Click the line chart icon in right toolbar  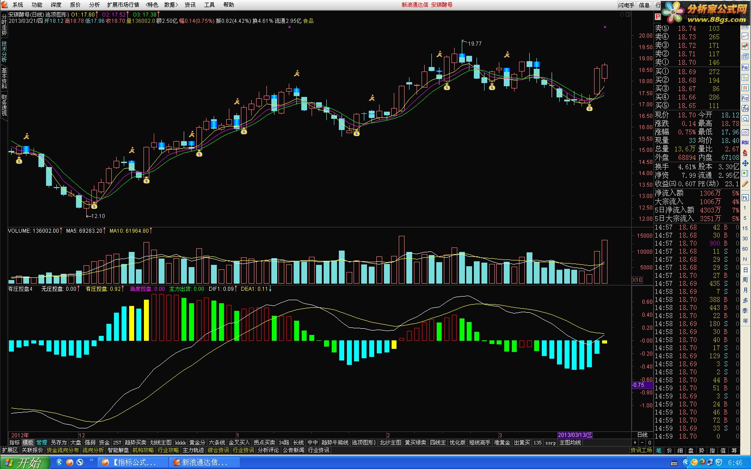(x=745, y=36)
